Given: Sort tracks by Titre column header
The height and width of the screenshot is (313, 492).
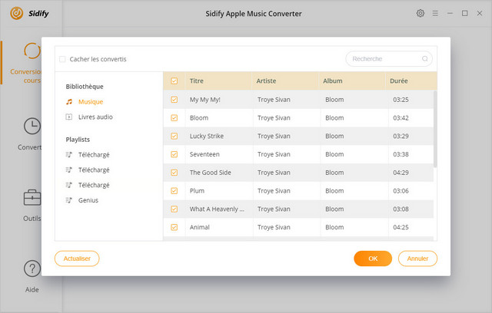Looking at the screenshot, I should pos(197,81).
